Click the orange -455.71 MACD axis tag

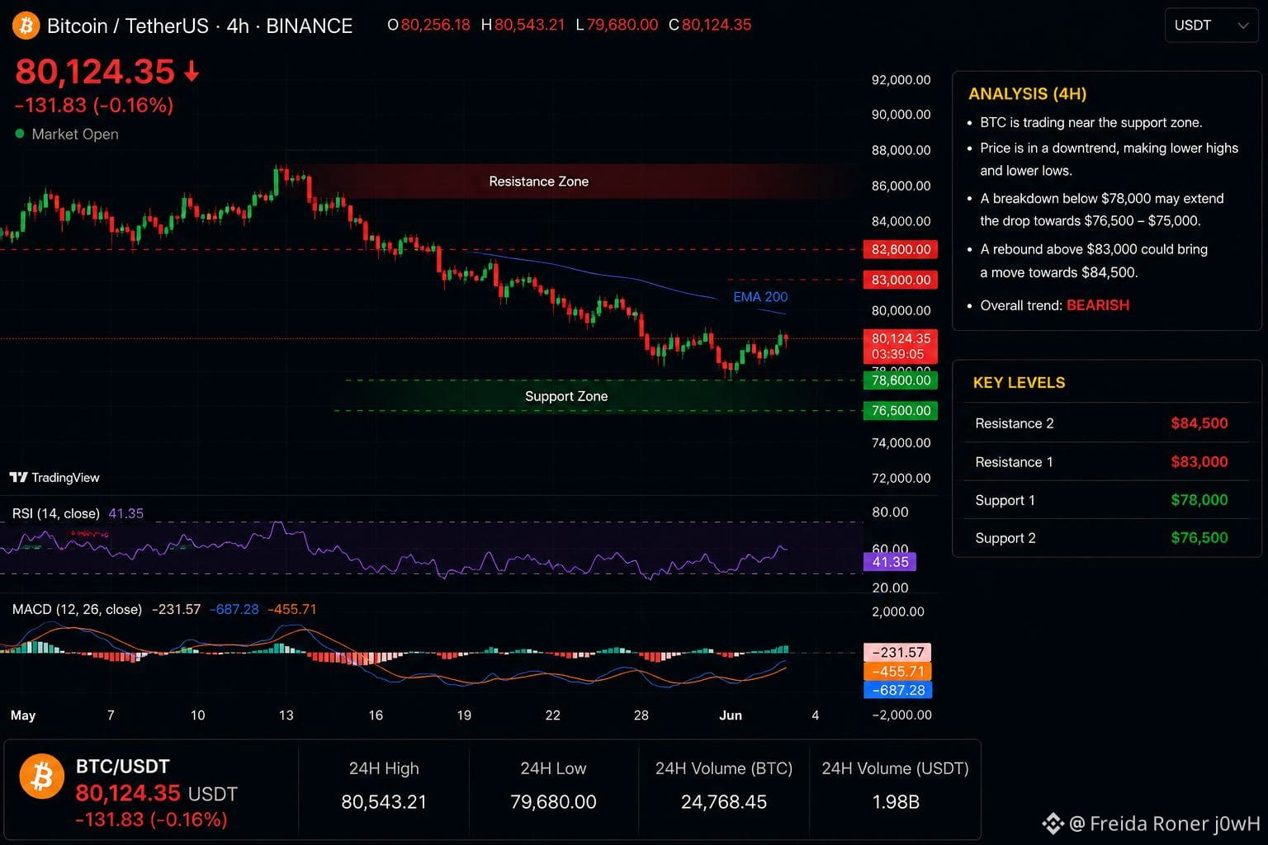897,672
